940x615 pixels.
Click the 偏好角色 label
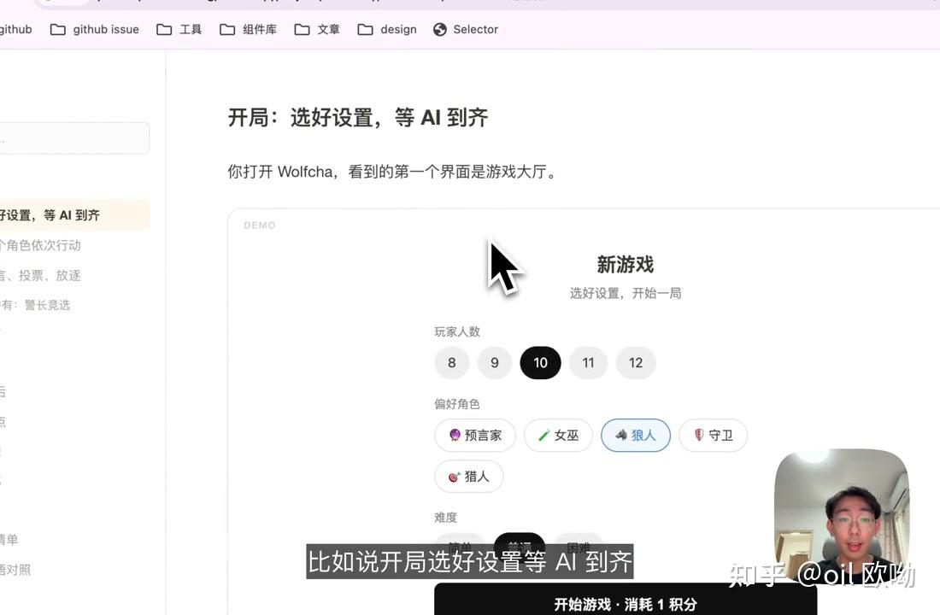click(457, 404)
